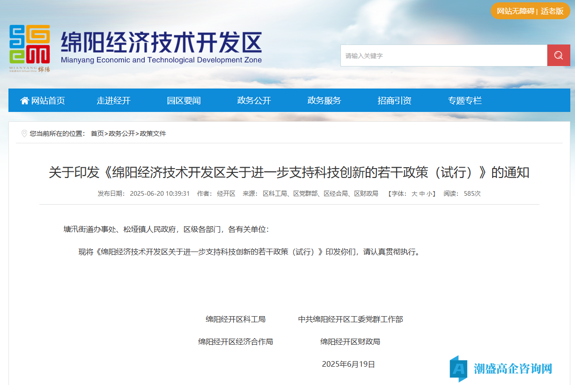Set font size to 大 (large)
Screen dimensions: 575x385
tap(414, 194)
